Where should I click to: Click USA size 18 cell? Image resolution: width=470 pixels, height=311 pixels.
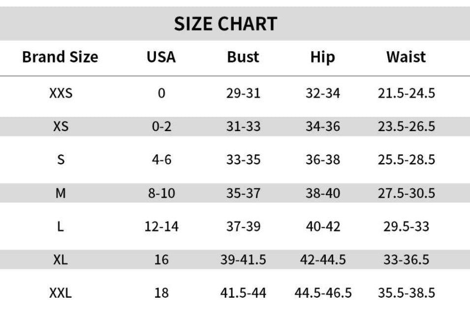pos(161,293)
